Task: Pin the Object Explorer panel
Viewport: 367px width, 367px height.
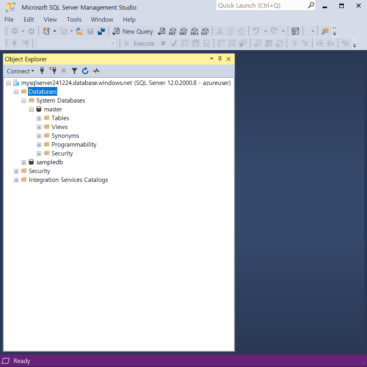Action: 220,59
